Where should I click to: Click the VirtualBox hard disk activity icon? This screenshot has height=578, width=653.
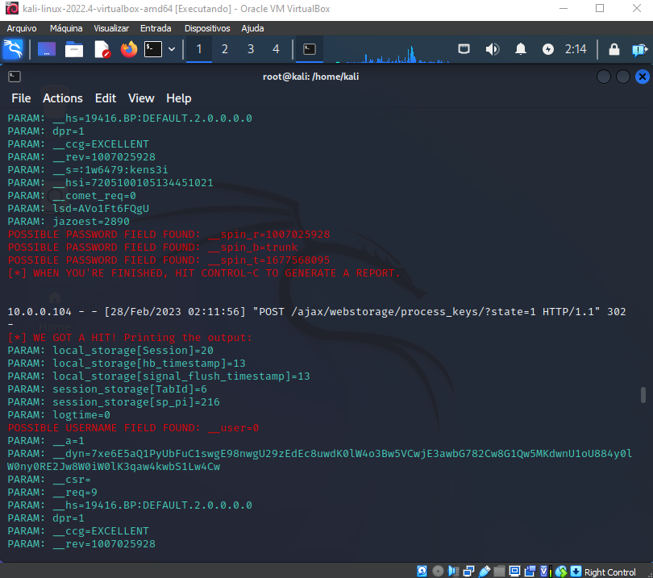(422, 572)
